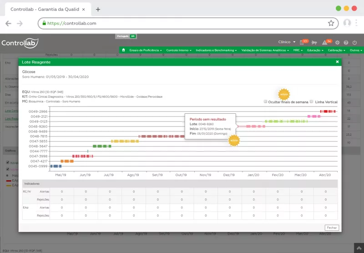Viewport: 364px width, 253px height.
Task: Click the marker of lot 0044-7777
Action: coord(88,151)
